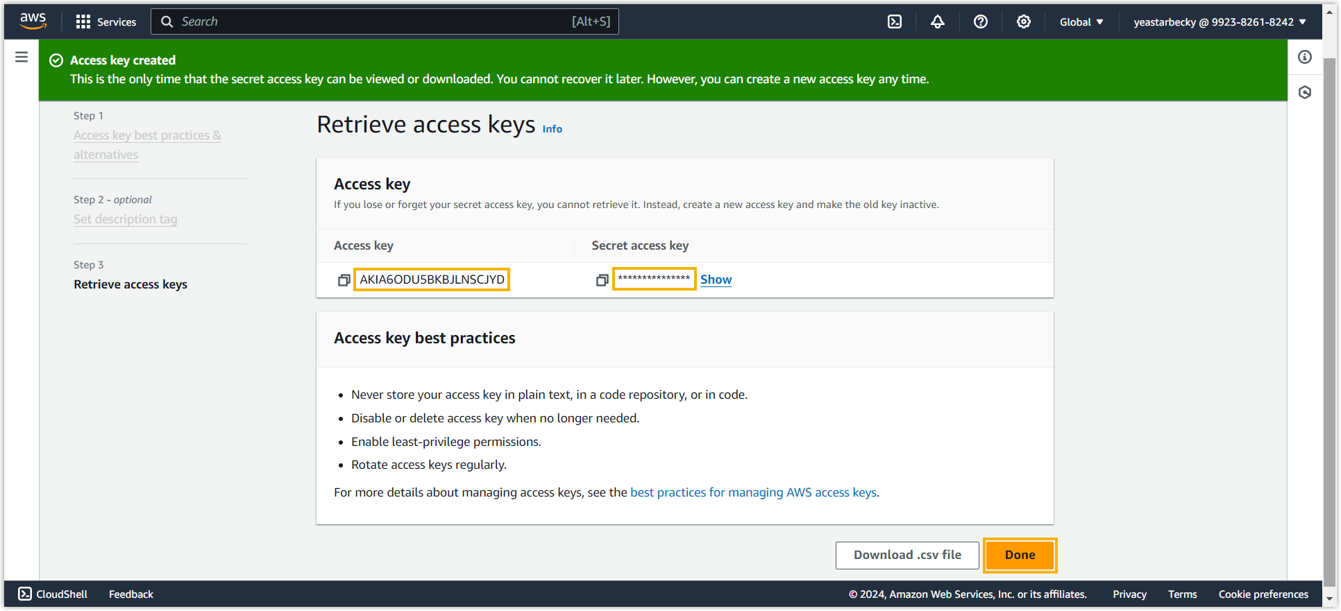This screenshot has width=1341, height=611.
Task: Open the settings gear icon
Action: 1023,21
